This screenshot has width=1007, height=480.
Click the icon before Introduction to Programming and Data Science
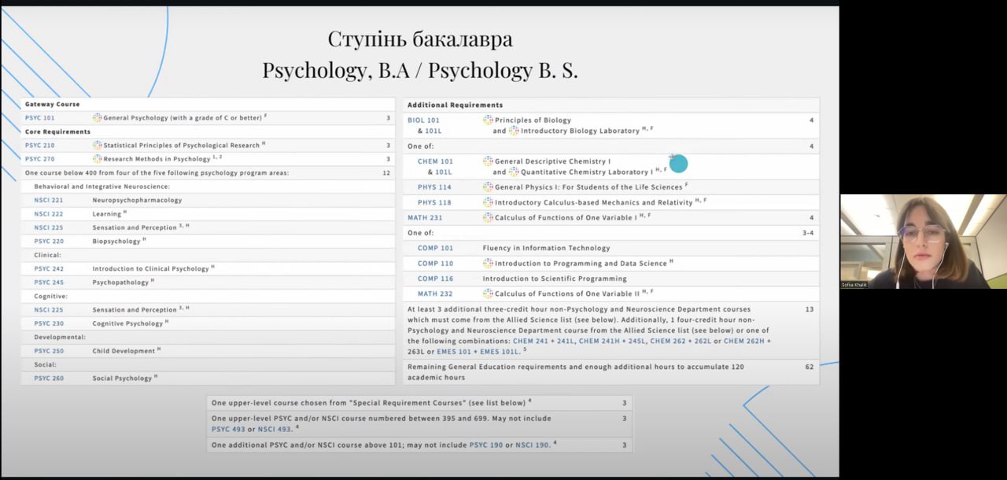[x=488, y=264]
